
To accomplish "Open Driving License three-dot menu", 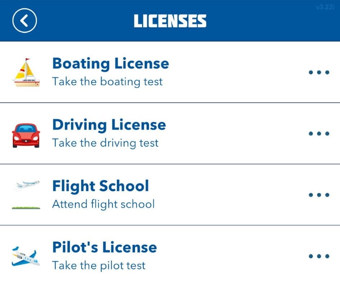I will click(x=319, y=134).
